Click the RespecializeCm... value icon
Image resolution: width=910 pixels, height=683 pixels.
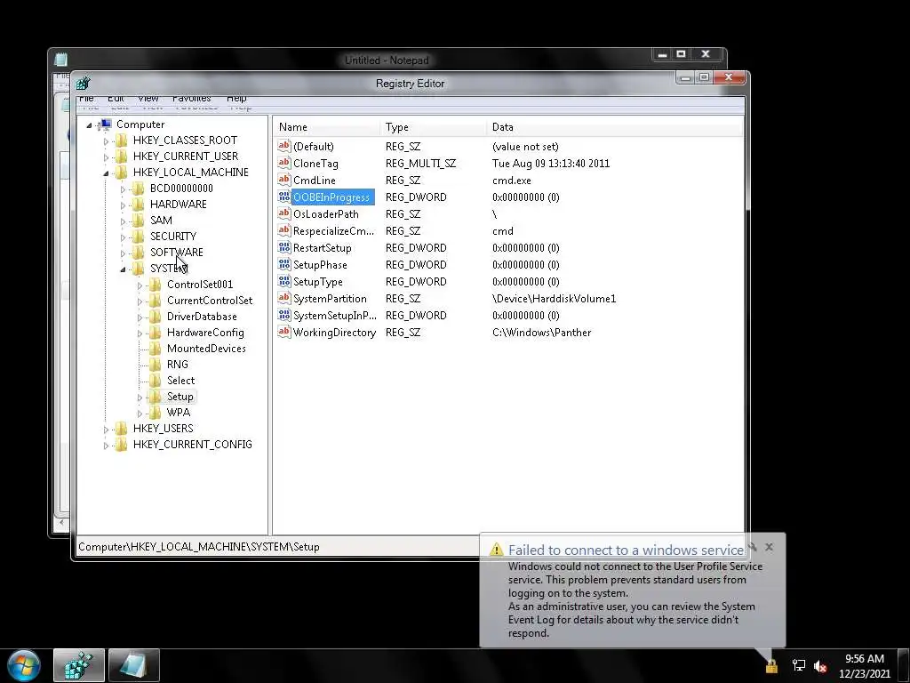(x=283, y=230)
